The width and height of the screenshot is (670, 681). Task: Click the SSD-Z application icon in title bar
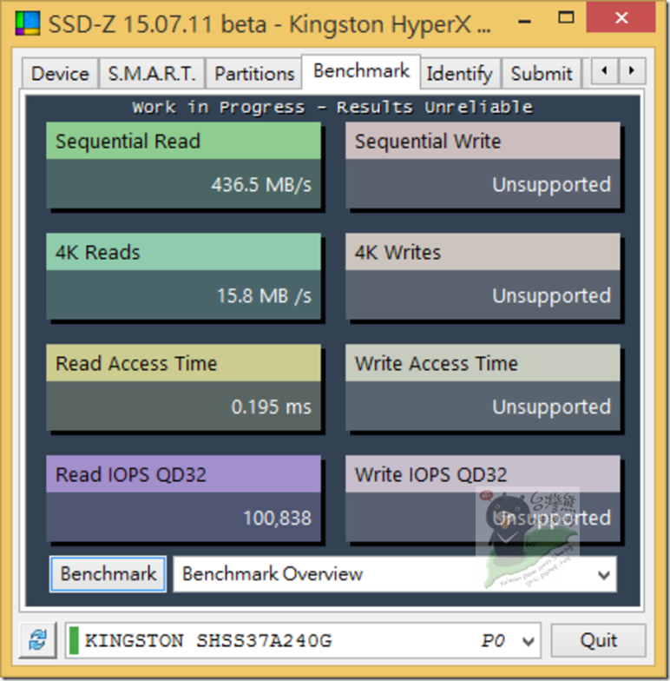click(28, 23)
